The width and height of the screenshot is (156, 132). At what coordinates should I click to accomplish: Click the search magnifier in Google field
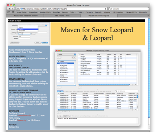coord(111,9)
